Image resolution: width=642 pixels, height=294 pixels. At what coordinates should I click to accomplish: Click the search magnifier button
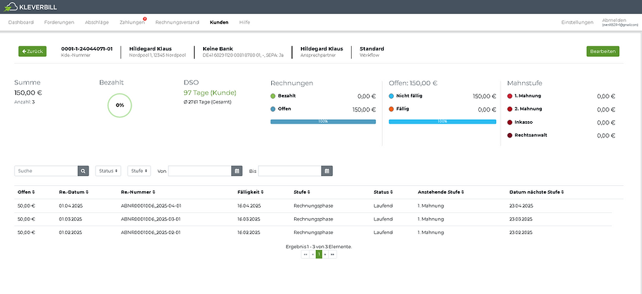pyautogui.click(x=83, y=171)
